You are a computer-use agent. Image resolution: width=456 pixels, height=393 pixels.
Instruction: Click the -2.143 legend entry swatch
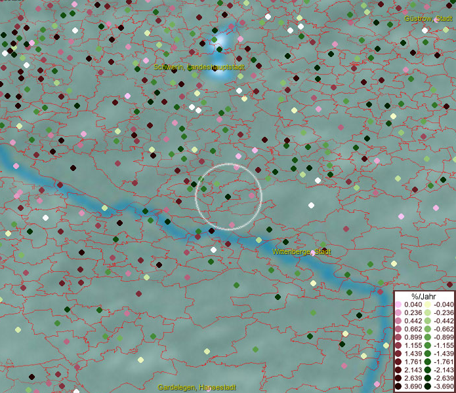pos(427,370)
